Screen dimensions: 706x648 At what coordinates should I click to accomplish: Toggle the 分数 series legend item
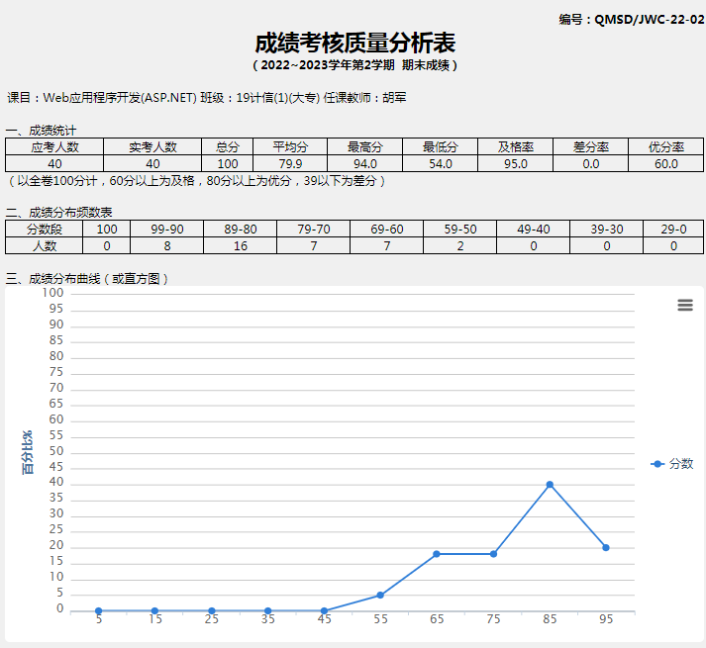[672, 463]
